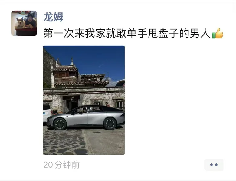Click 龙姆's profile avatar picture

tap(24, 23)
